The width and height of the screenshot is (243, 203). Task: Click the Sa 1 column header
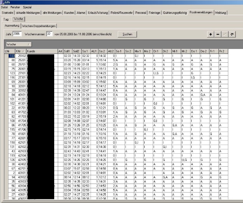pos(86,51)
